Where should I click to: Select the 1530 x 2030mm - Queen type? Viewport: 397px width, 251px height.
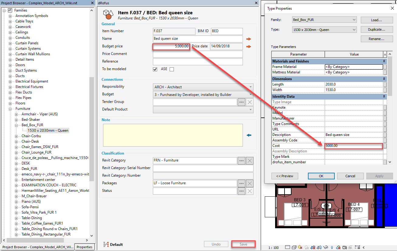tap(48, 131)
